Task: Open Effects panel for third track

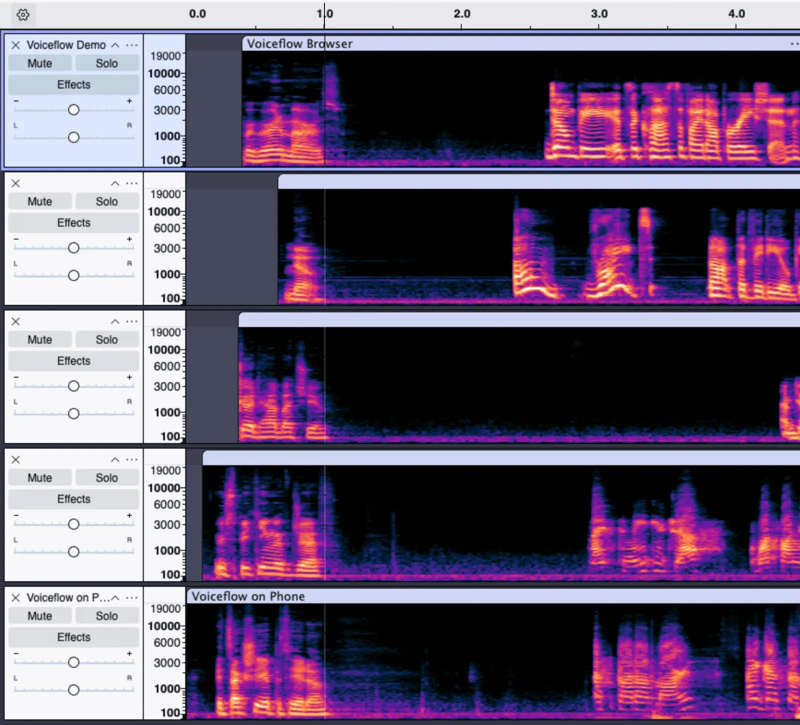Action: 73,361
